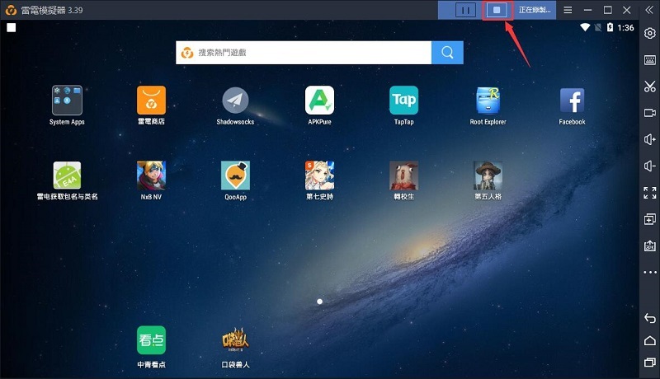Open QooApp
The height and width of the screenshot is (379, 660).
click(235, 175)
